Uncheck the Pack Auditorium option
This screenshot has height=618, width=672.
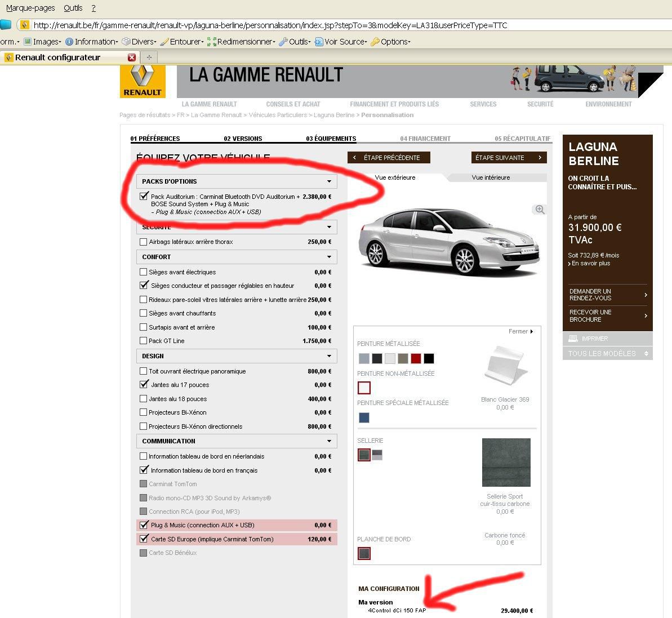[144, 196]
